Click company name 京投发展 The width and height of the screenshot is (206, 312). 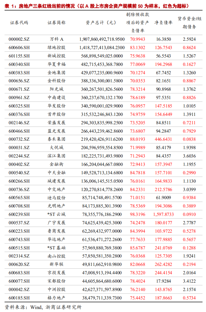tap(57, 272)
